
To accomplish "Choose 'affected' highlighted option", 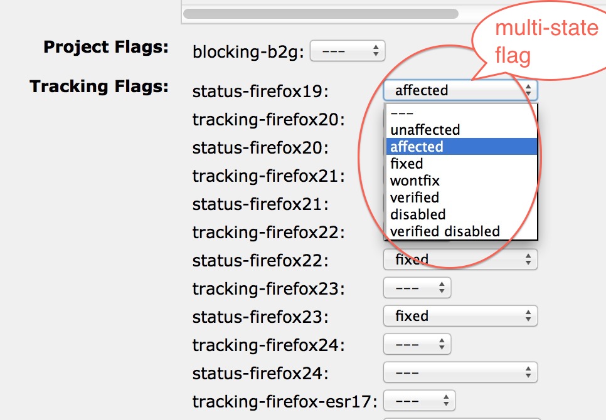I will (462, 147).
